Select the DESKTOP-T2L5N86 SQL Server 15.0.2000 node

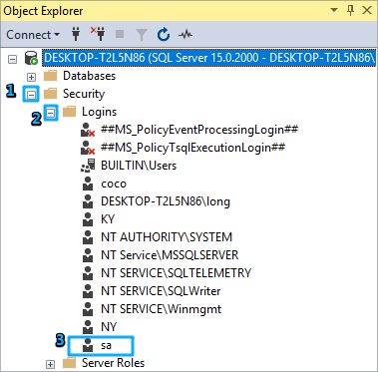click(209, 58)
